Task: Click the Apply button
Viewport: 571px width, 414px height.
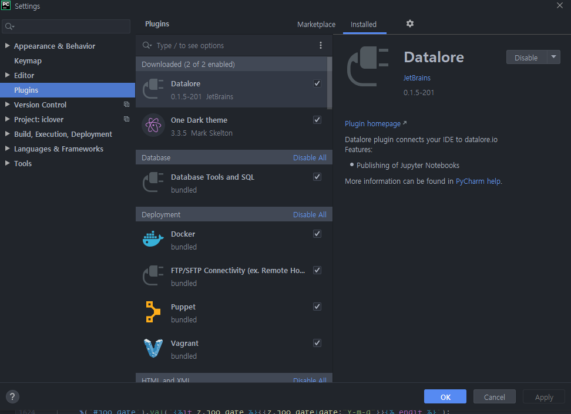Action: coord(544,396)
